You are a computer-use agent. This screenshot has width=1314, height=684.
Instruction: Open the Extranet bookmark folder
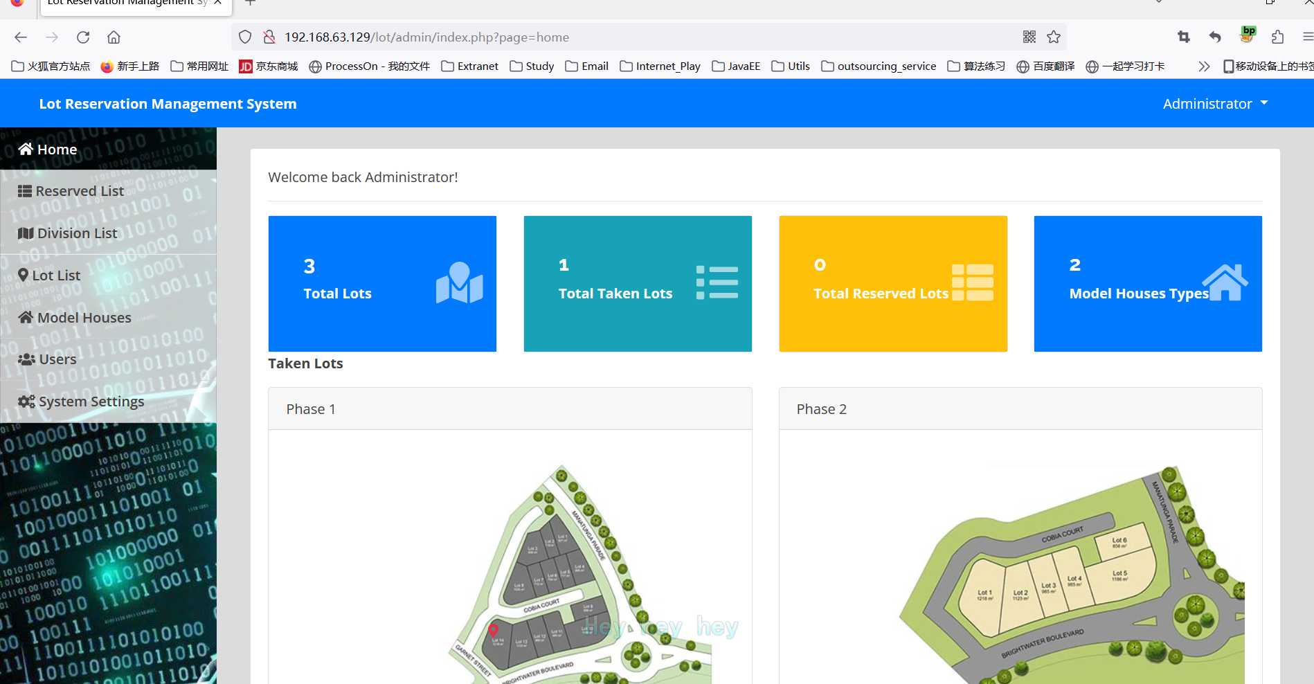470,66
